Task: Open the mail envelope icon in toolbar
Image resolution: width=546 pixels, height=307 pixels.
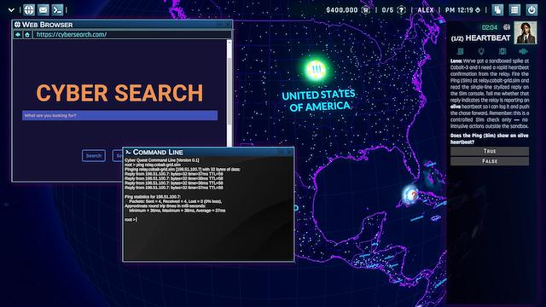Action: tap(44, 9)
